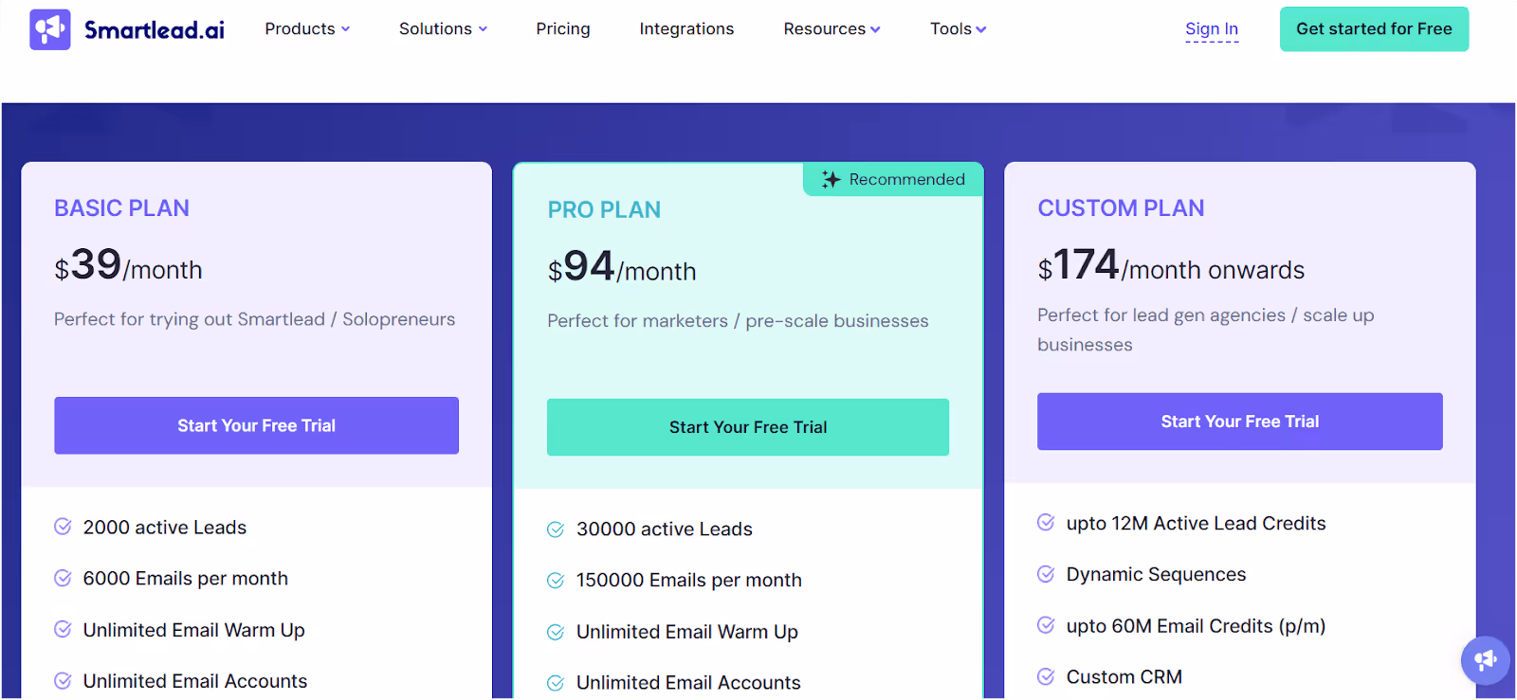Click 'Custom CRM' feature text
Screen dimensions: 1517x700
point(1124,677)
